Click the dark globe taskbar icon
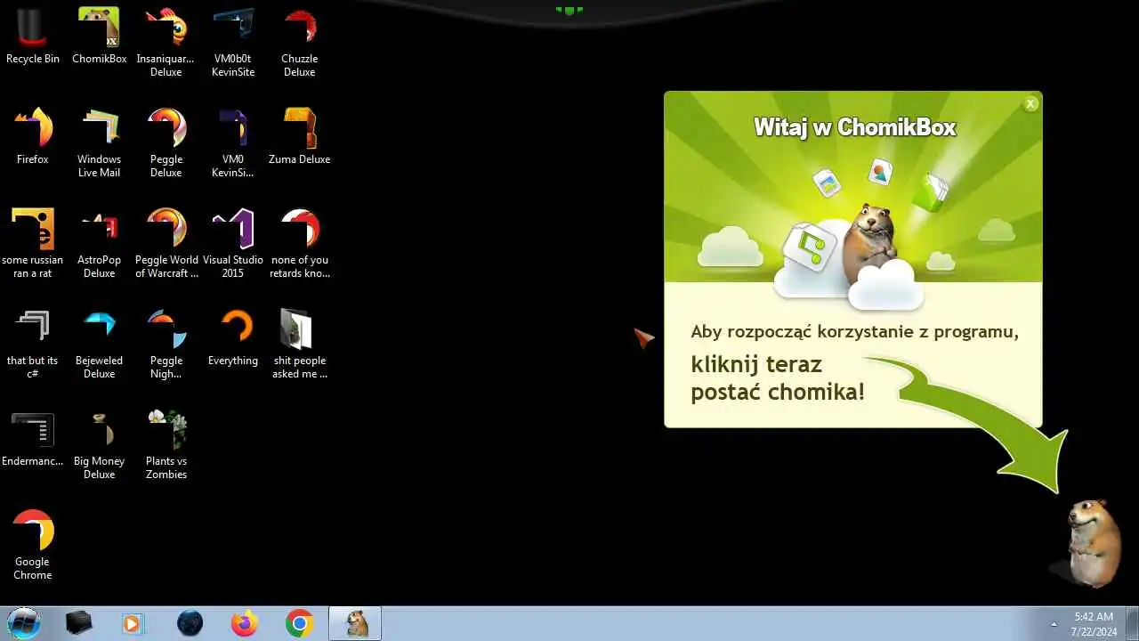Viewport: 1139px width, 641px height. 190,623
